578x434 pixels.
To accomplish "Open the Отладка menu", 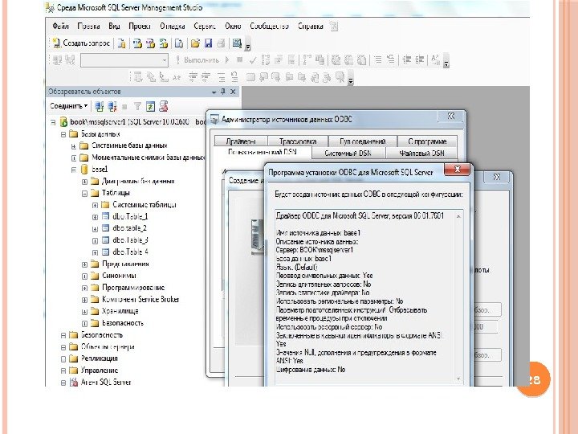I will point(172,27).
